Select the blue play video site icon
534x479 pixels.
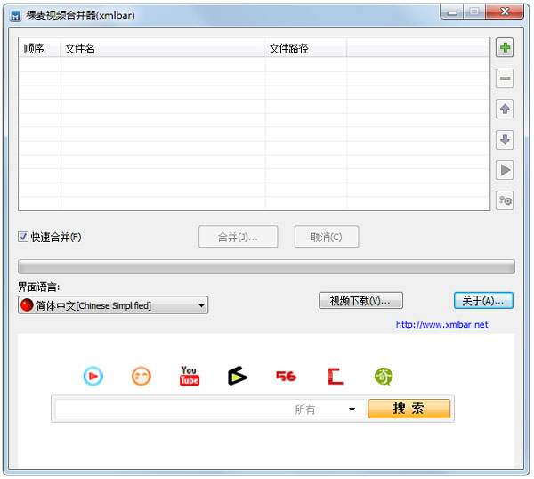(x=93, y=376)
